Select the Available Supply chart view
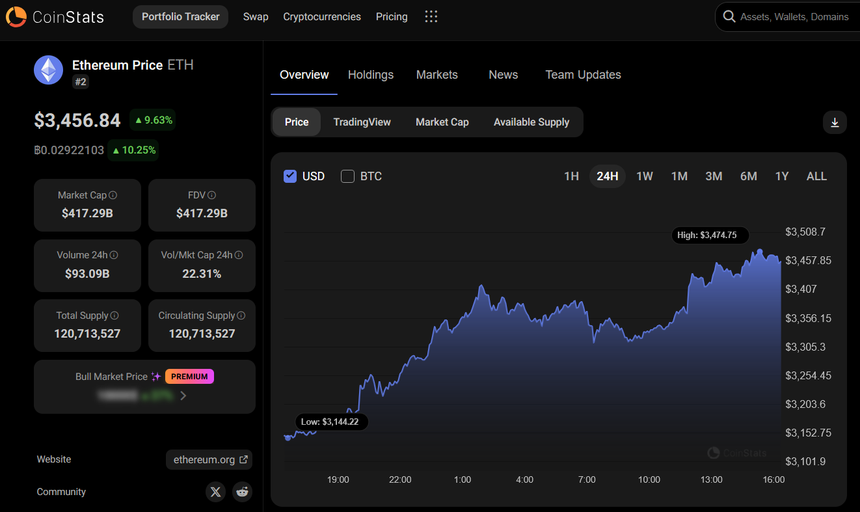This screenshot has height=512, width=860. coord(531,122)
